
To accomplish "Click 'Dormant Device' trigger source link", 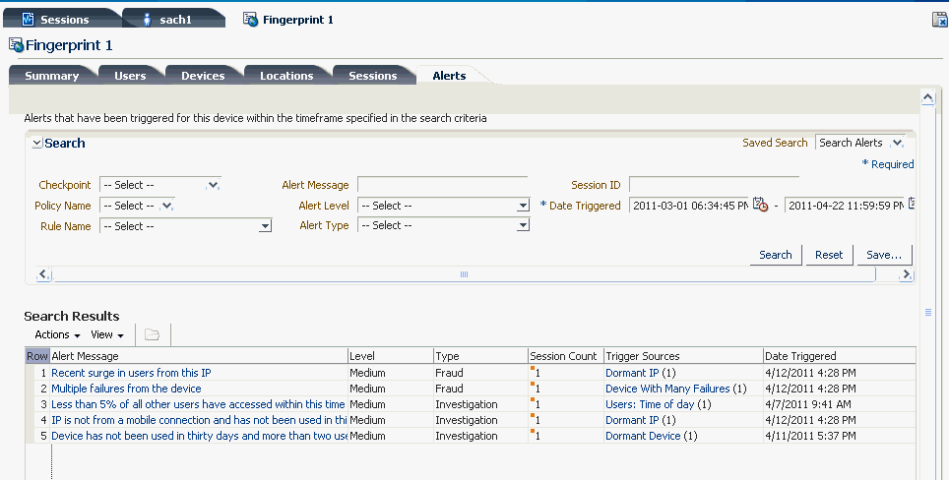I will (643, 436).
